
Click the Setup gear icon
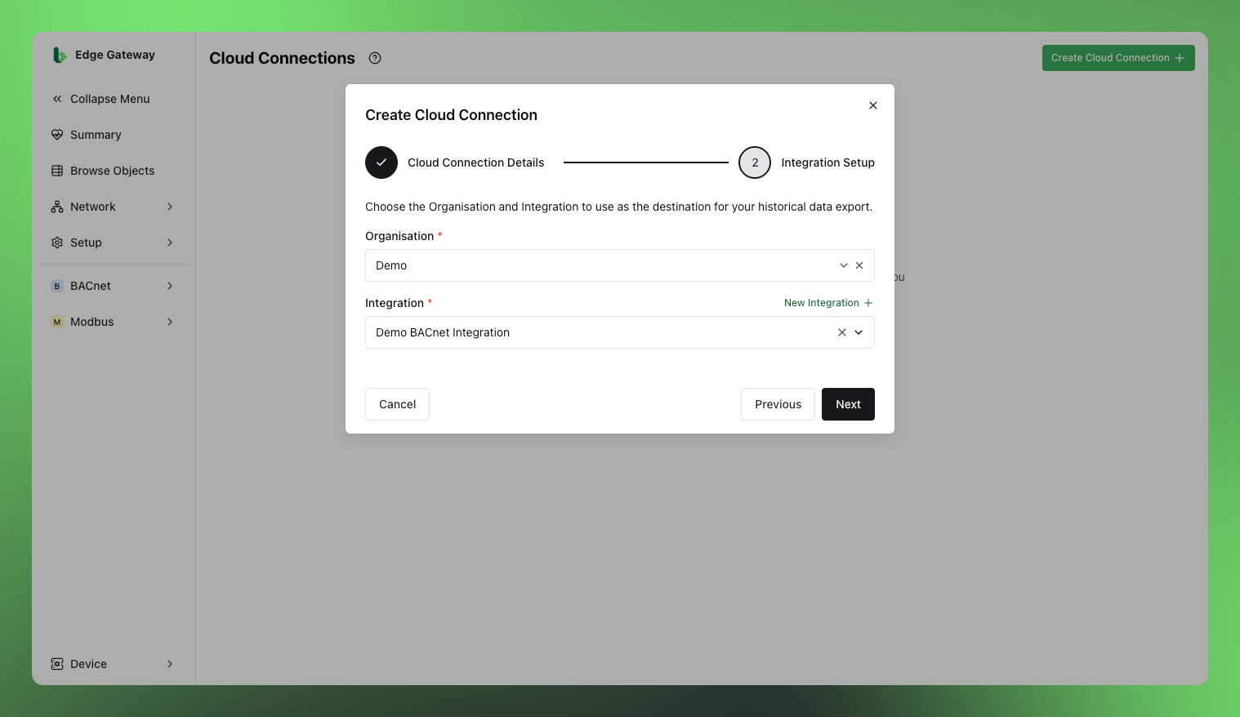click(x=57, y=243)
